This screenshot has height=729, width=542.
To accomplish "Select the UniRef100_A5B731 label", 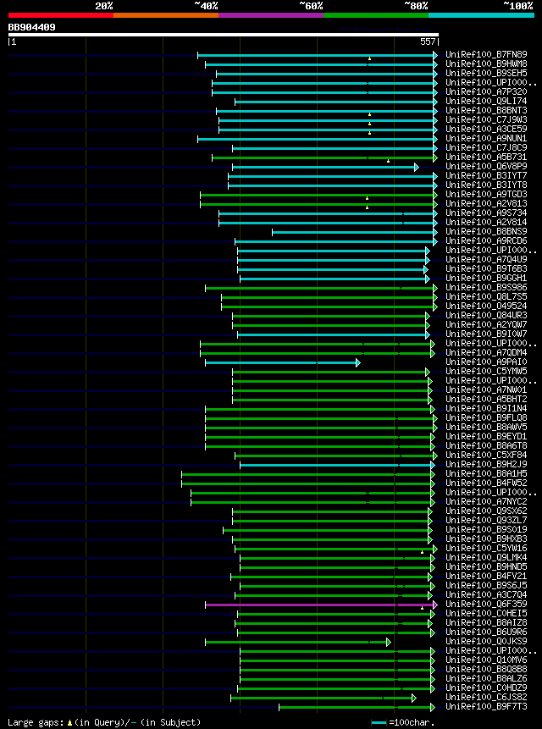I will pos(486,157).
